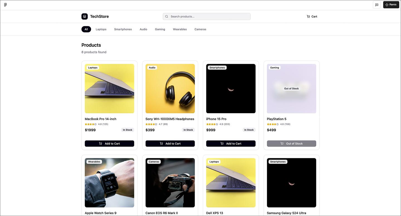Click the Laptops badge on MacBook Pro card
Image resolution: width=401 pixels, height=216 pixels.
pyautogui.click(x=93, y=68)
